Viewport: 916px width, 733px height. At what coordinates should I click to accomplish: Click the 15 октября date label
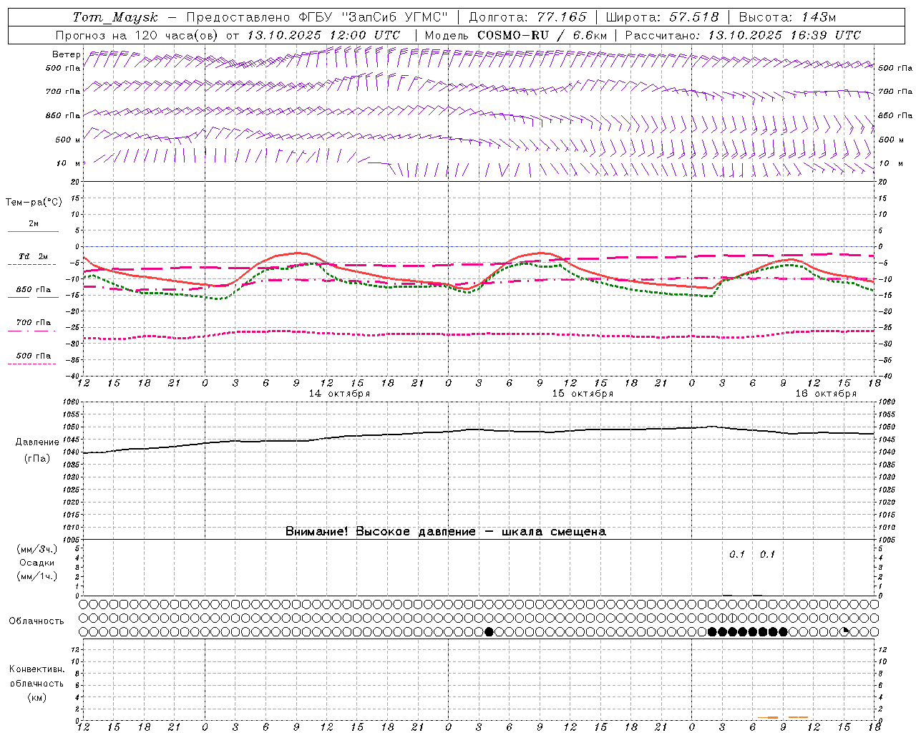click(x=583, y=394)
